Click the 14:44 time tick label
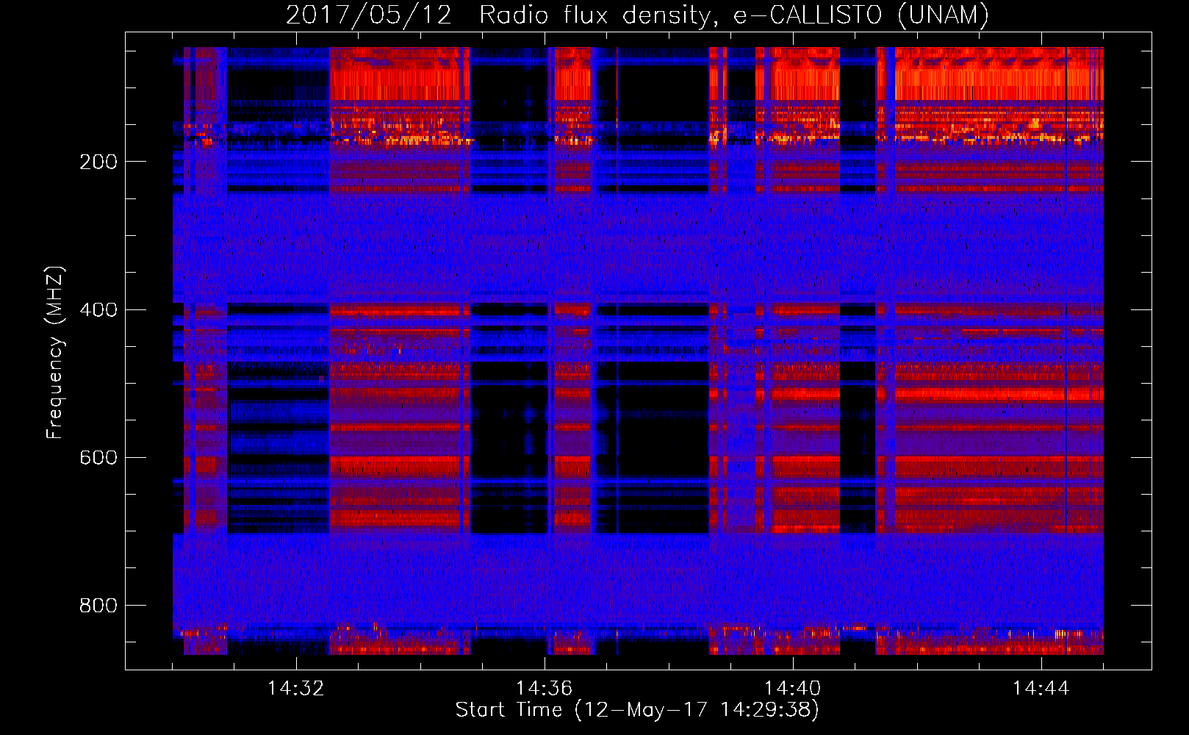Image resolution: width=1189 pixels, height=735 pixels. point(1041,689)
